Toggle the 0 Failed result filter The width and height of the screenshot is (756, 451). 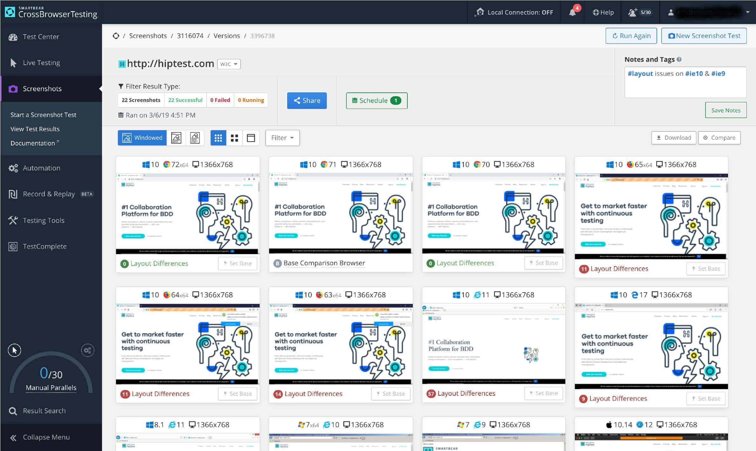click(x=220, y=100)
